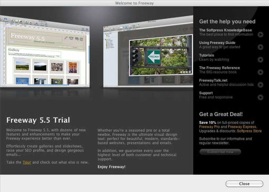Click the 'Enjoy Freeway!' text
Screen dimensions: 269x192
[x=112, y=167]
